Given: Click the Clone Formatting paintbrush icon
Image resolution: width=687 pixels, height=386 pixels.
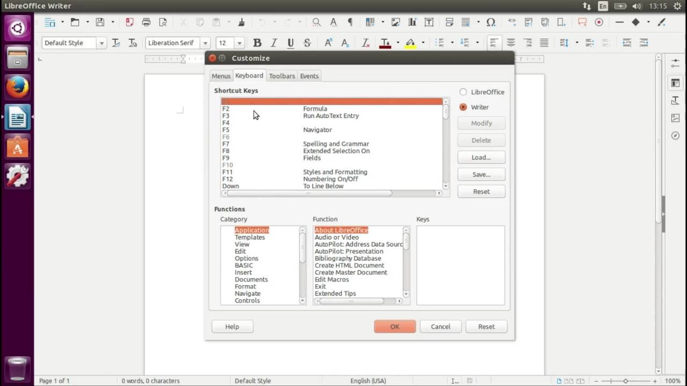Looking at the screenshot, I should [242, 23].
